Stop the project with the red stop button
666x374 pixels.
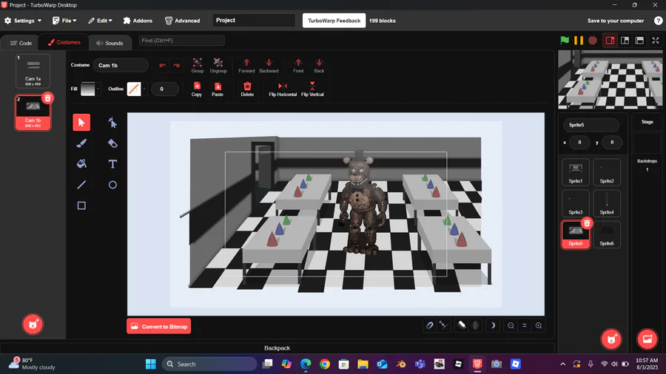593,41
